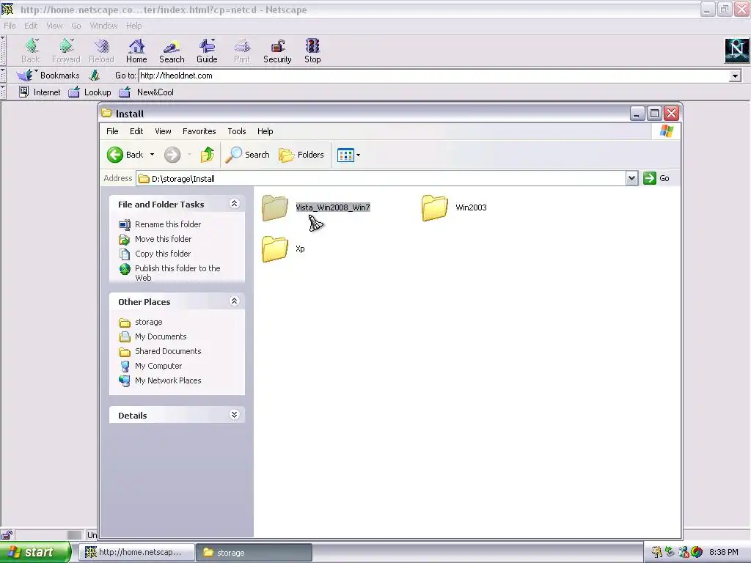The width and height of the screenshot is (751, 563).
Task: Open Explorer Tools menu
Action: tap(237, 131)
